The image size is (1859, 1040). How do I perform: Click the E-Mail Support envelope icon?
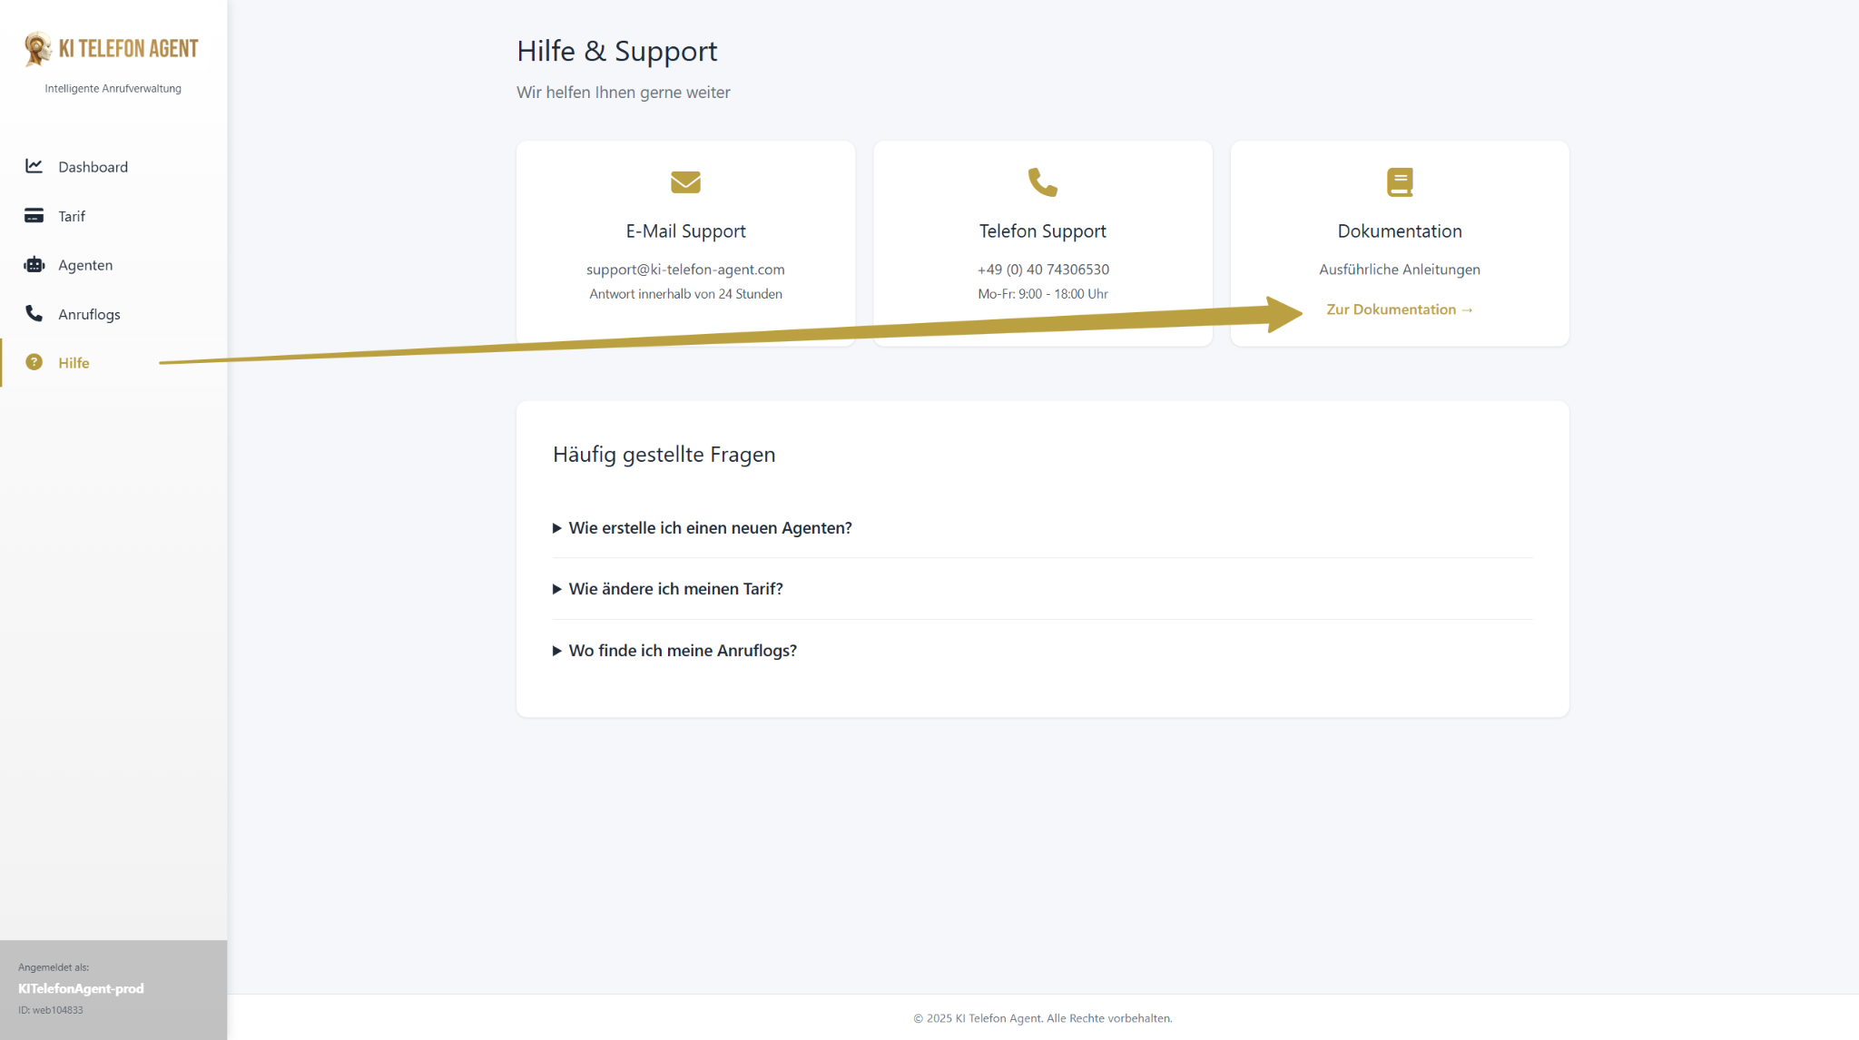tap(685, 182)
